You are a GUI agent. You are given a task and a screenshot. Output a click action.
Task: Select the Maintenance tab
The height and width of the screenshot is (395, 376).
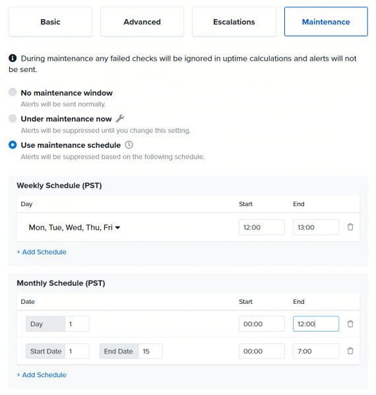(326, 22)
